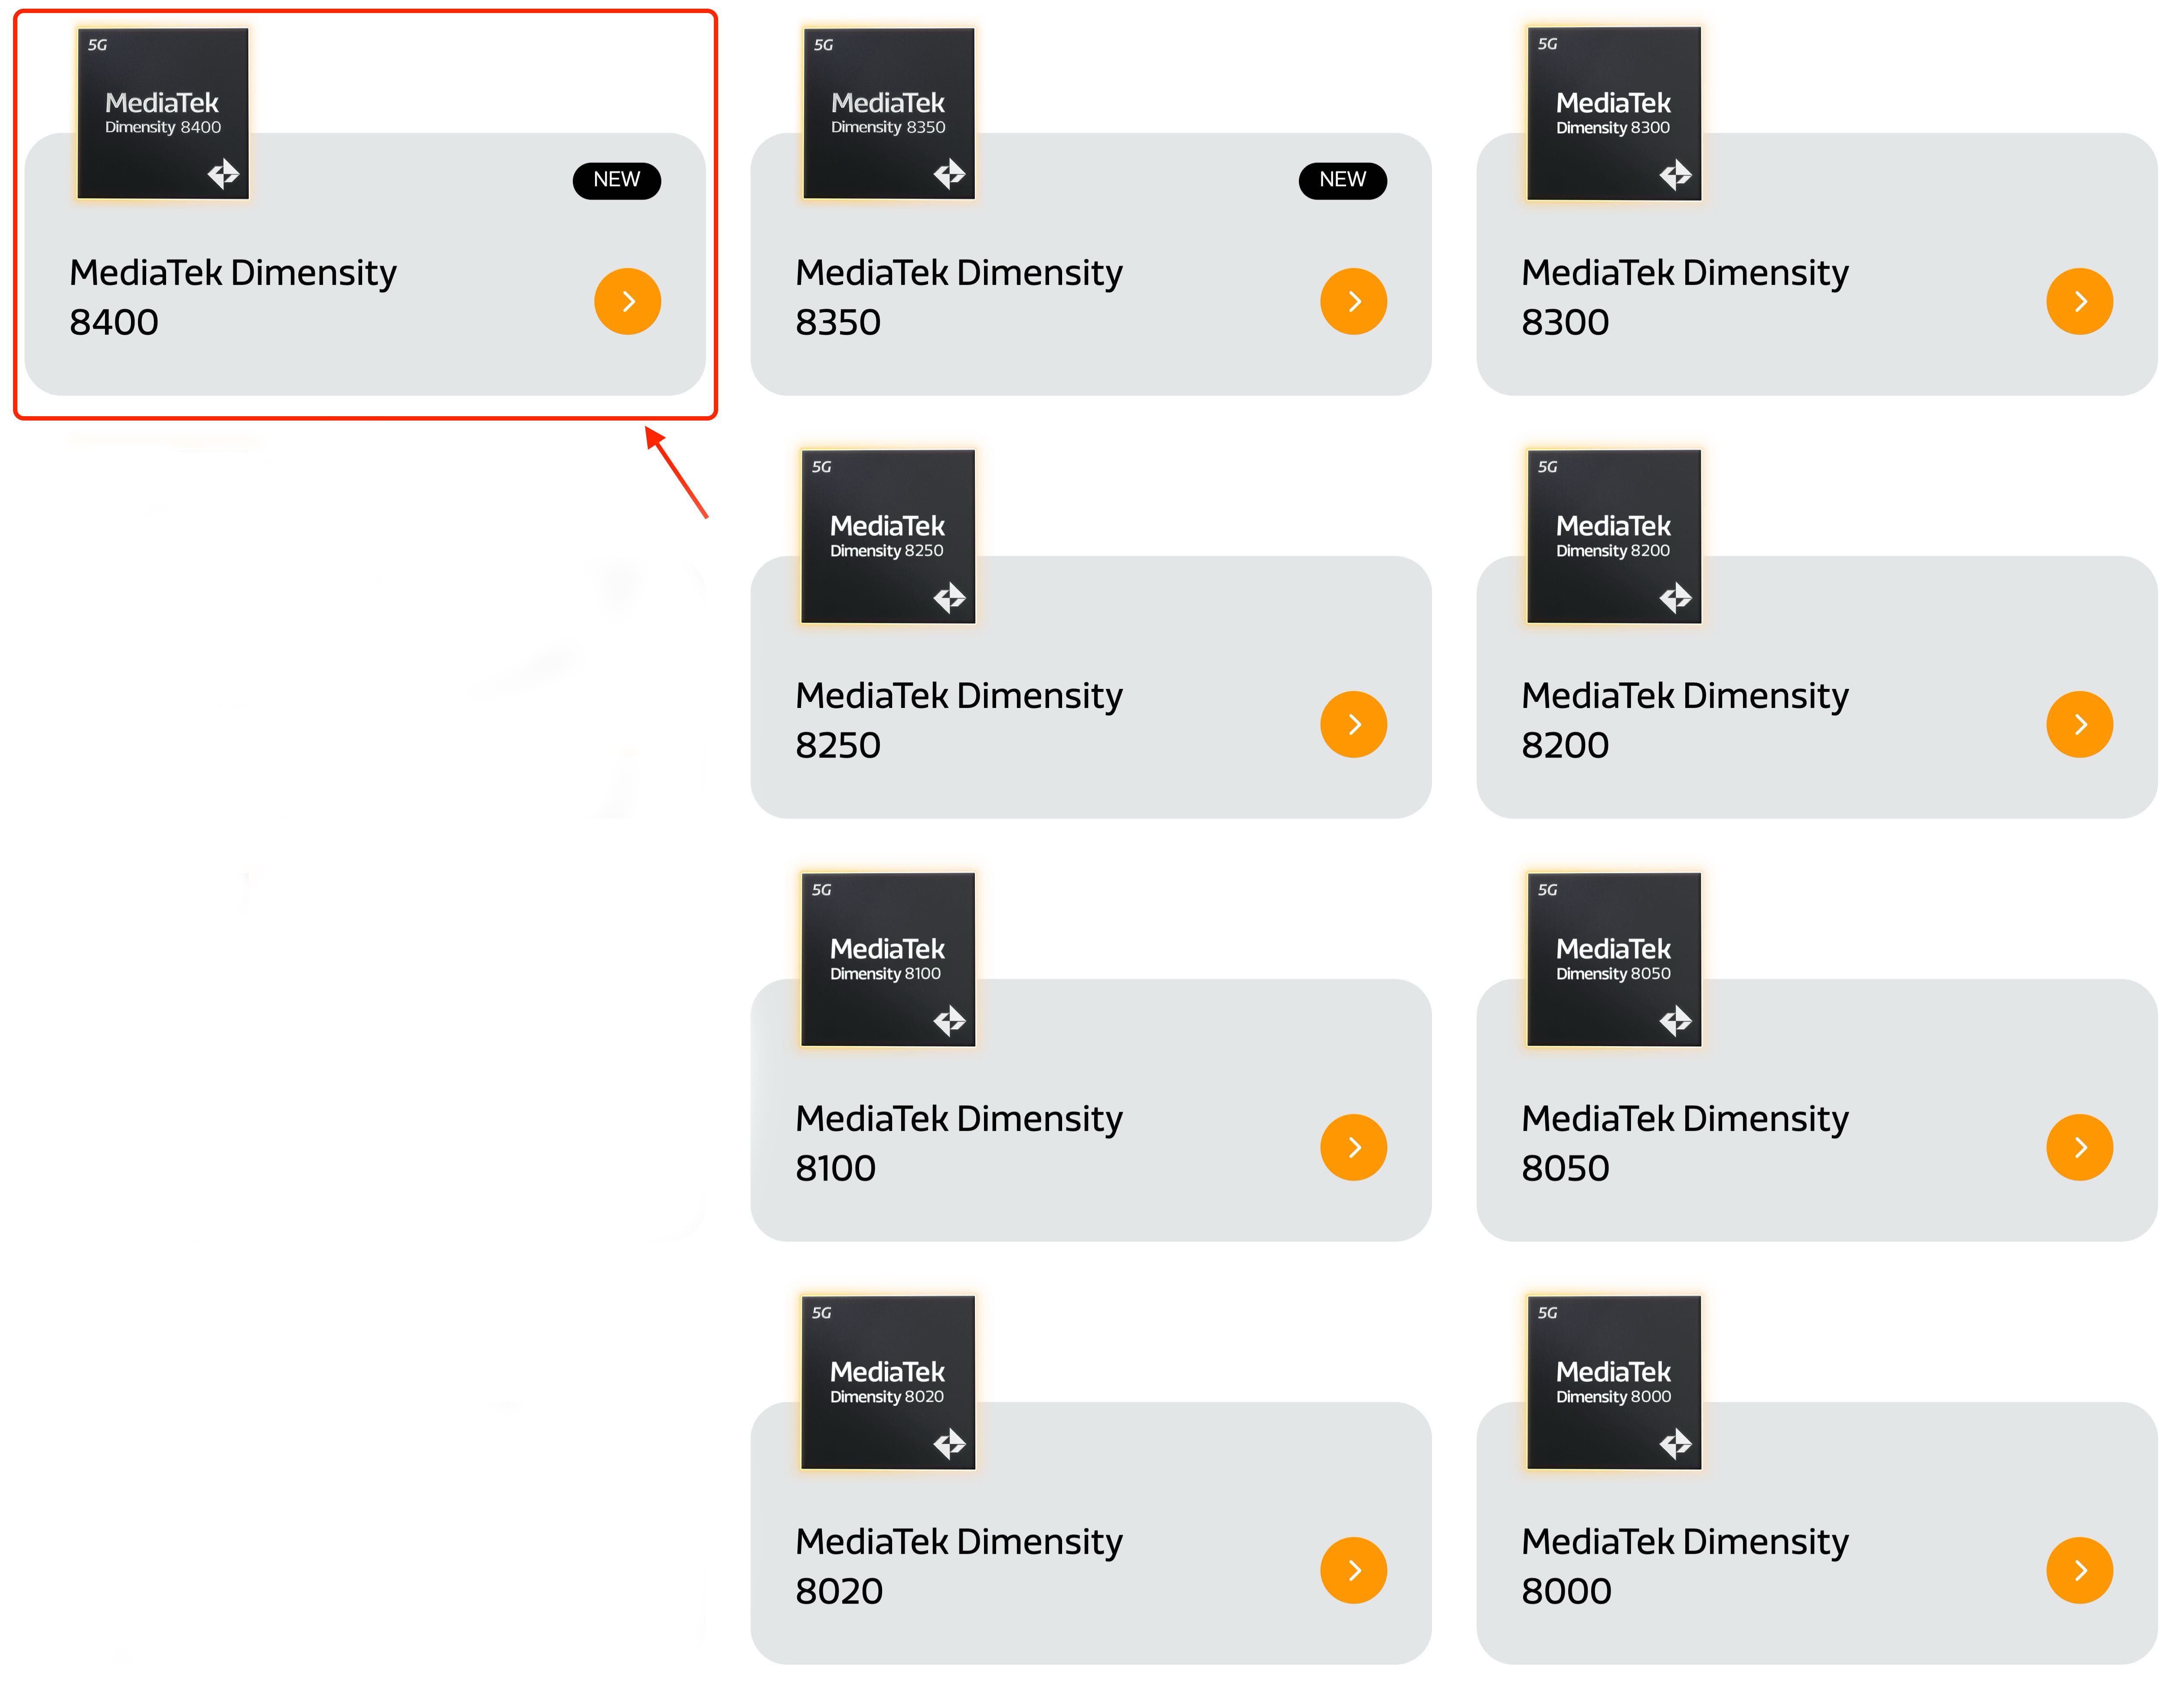The image size is (2184, 1696).
Task: Open the orange arrow for Dimensity 8300
Action: (2079, 301)
